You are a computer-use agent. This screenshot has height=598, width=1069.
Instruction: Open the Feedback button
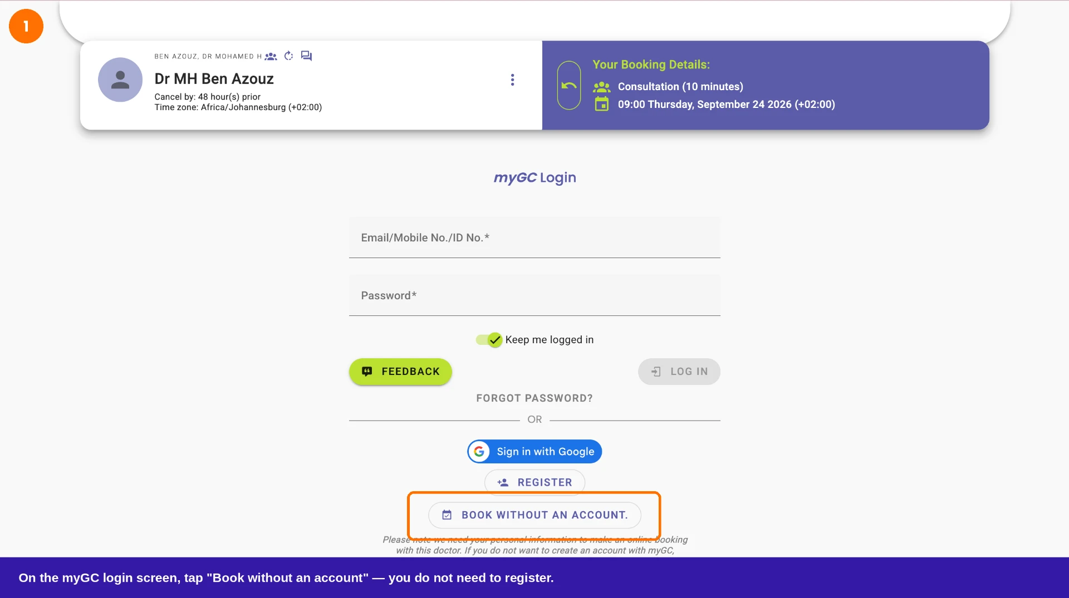[400, 372]
